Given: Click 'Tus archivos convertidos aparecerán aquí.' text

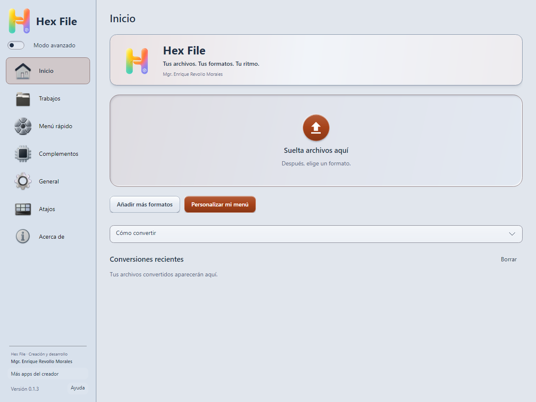Looking at the screenshot, I should pyautogui.click(x=164, y=275).
